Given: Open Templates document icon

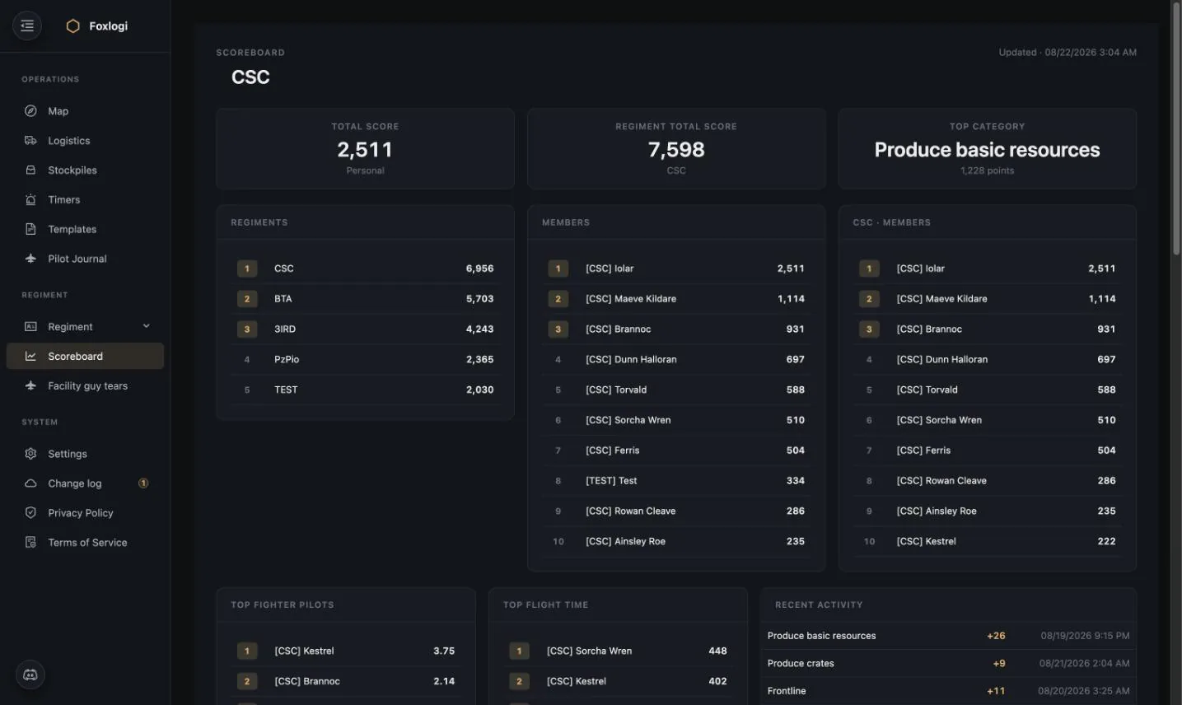Looking at the screenshot, I should [x=30, y=229].
